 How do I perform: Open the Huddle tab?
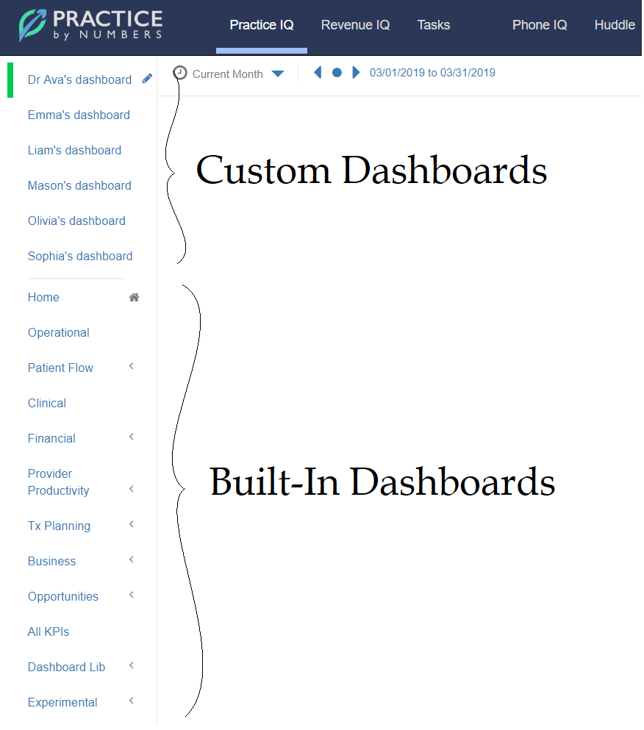[x=616, y=25]
